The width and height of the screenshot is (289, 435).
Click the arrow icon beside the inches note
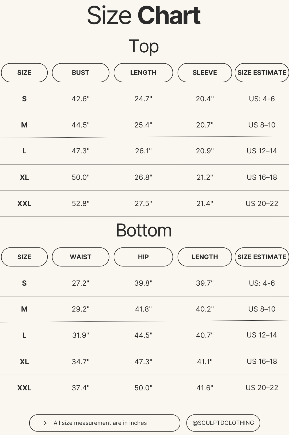click(42, 423)
